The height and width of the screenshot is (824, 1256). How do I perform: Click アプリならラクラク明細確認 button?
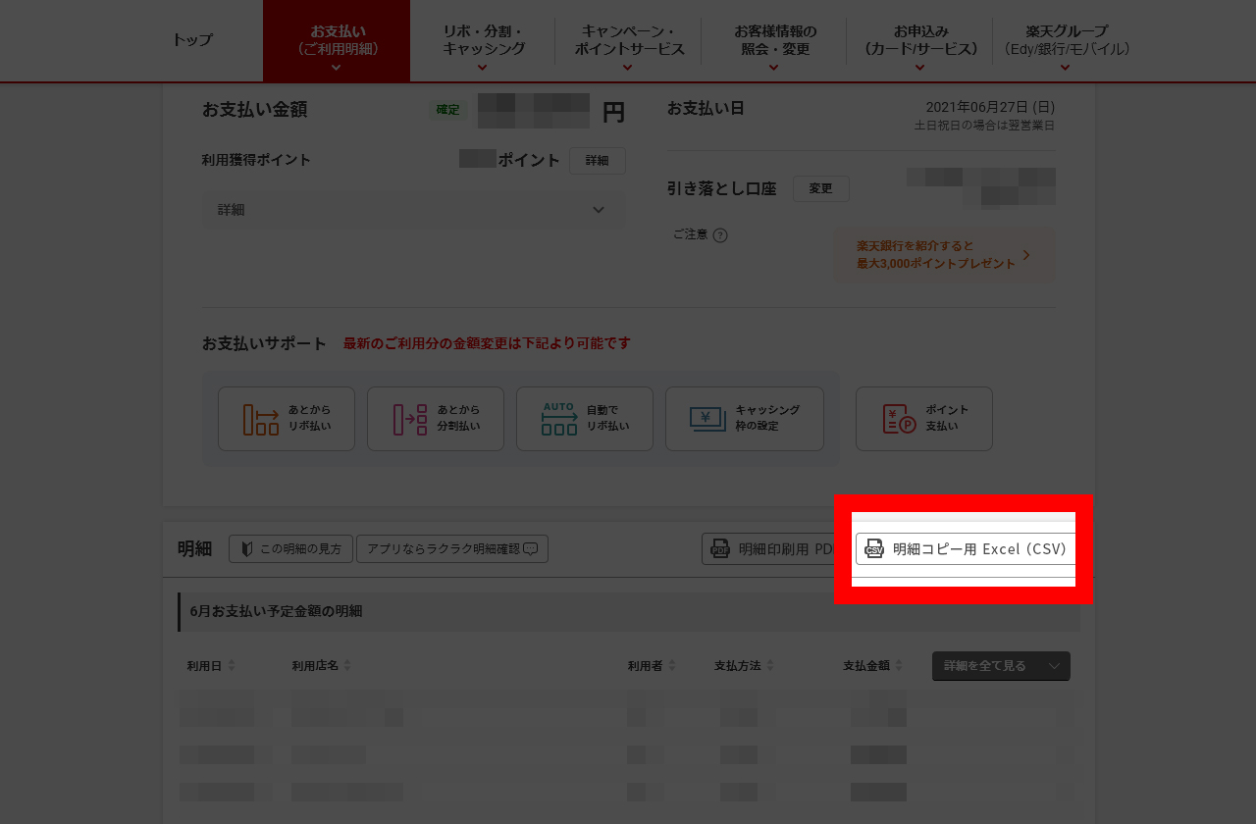452,549
